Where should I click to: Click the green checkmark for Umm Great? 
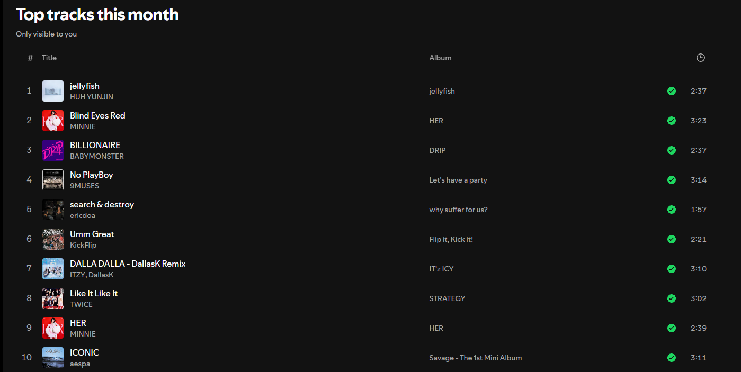(671, 239)
